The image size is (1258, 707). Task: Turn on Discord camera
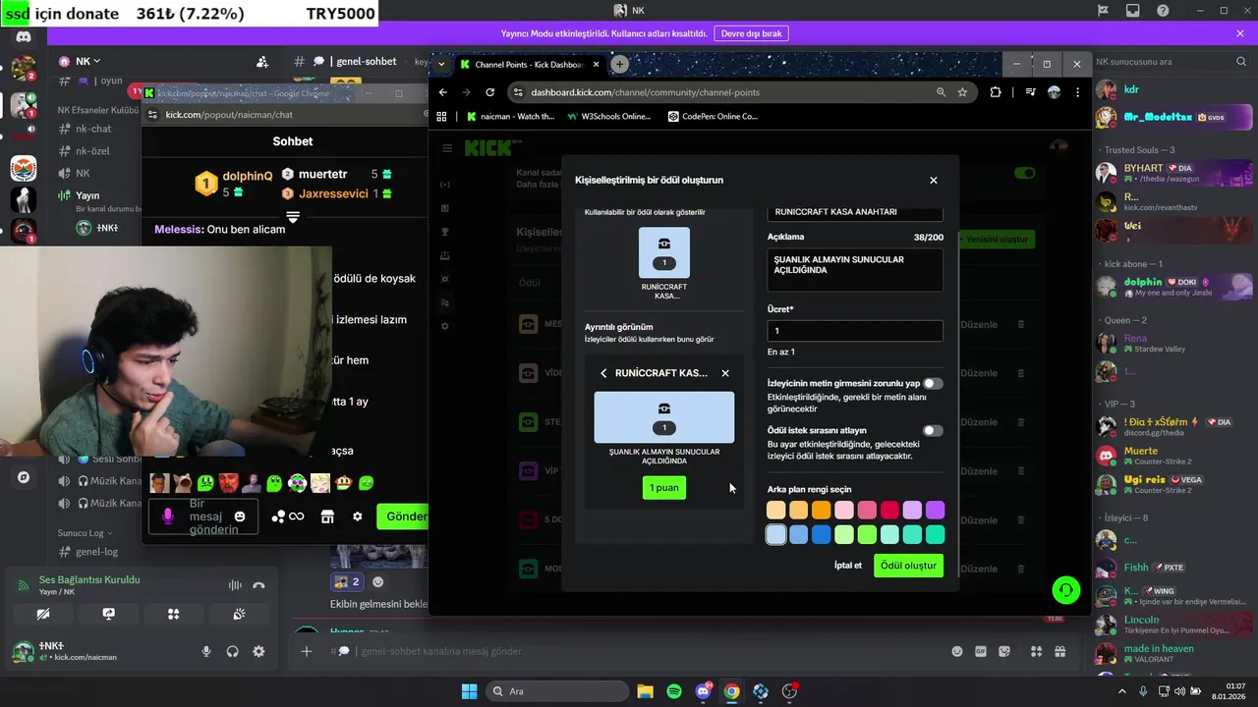click(42, 615)
